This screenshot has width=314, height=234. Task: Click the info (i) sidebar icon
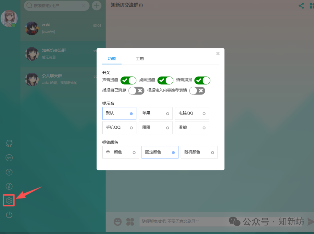(9, 186)
